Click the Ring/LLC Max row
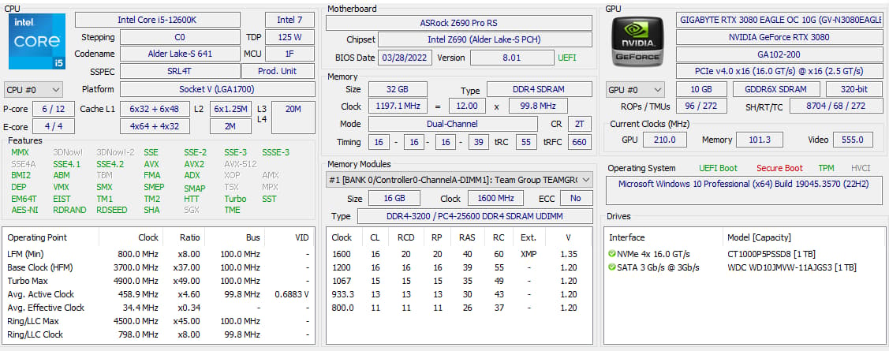The height and width of the screenshot is (351, 889). [x=159, y=321]
